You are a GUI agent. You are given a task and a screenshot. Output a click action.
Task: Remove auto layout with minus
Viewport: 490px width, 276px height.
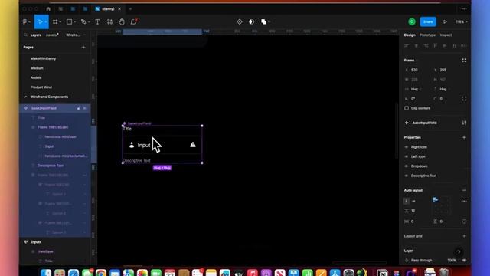click(x=464, y=190)
